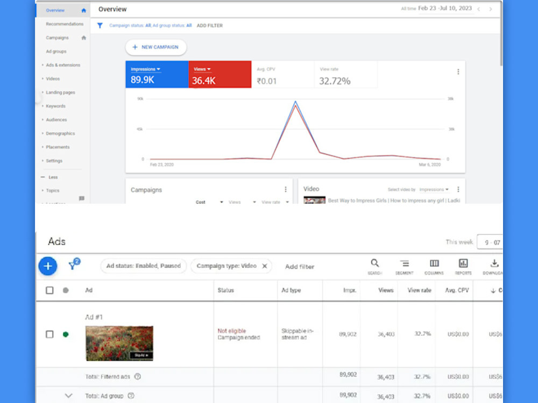This screenshot has height=403, width=538.
Task: Sort by the View rate column header
Action: click(419, 290)
